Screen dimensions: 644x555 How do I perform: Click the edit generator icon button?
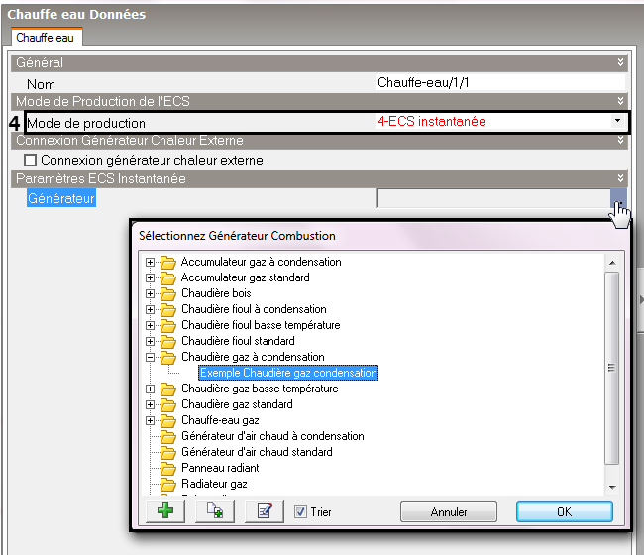pos(264,511)
